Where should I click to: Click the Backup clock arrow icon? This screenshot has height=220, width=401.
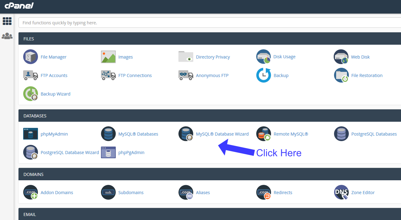tap(264, 75)
